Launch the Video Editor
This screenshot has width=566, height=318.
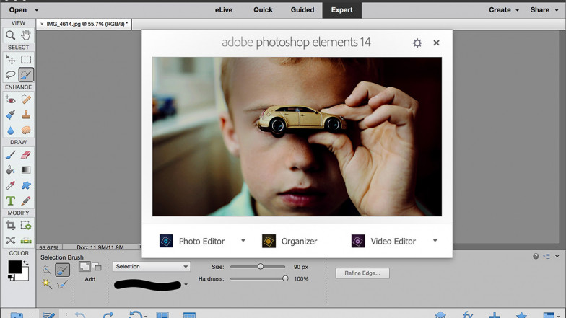[x=383, y=241]
